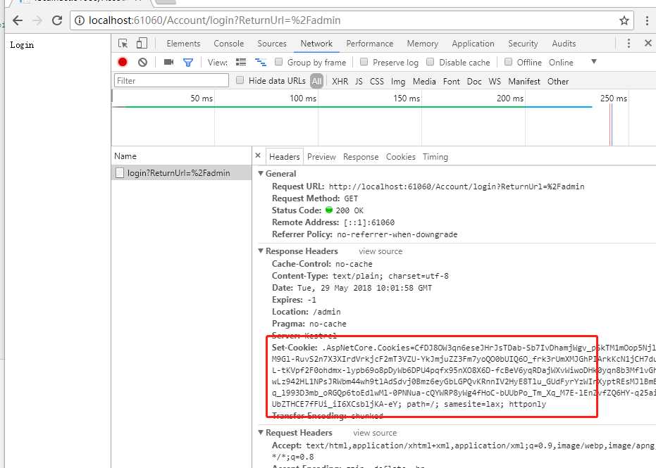The image size is (656, 468).
Task: Switch to the Audits tab
Action: point(564,44)
